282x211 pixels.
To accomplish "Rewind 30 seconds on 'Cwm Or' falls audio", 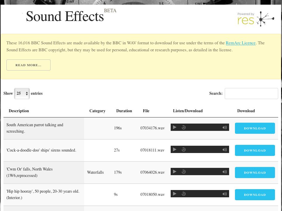I will [x=184, y=172].
